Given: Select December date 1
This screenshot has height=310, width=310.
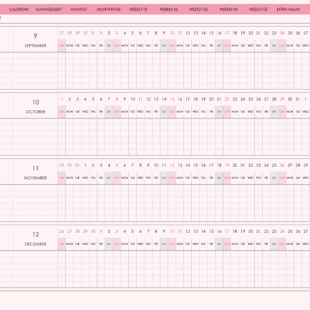Looking at the screenshot, I should [101, 231].
